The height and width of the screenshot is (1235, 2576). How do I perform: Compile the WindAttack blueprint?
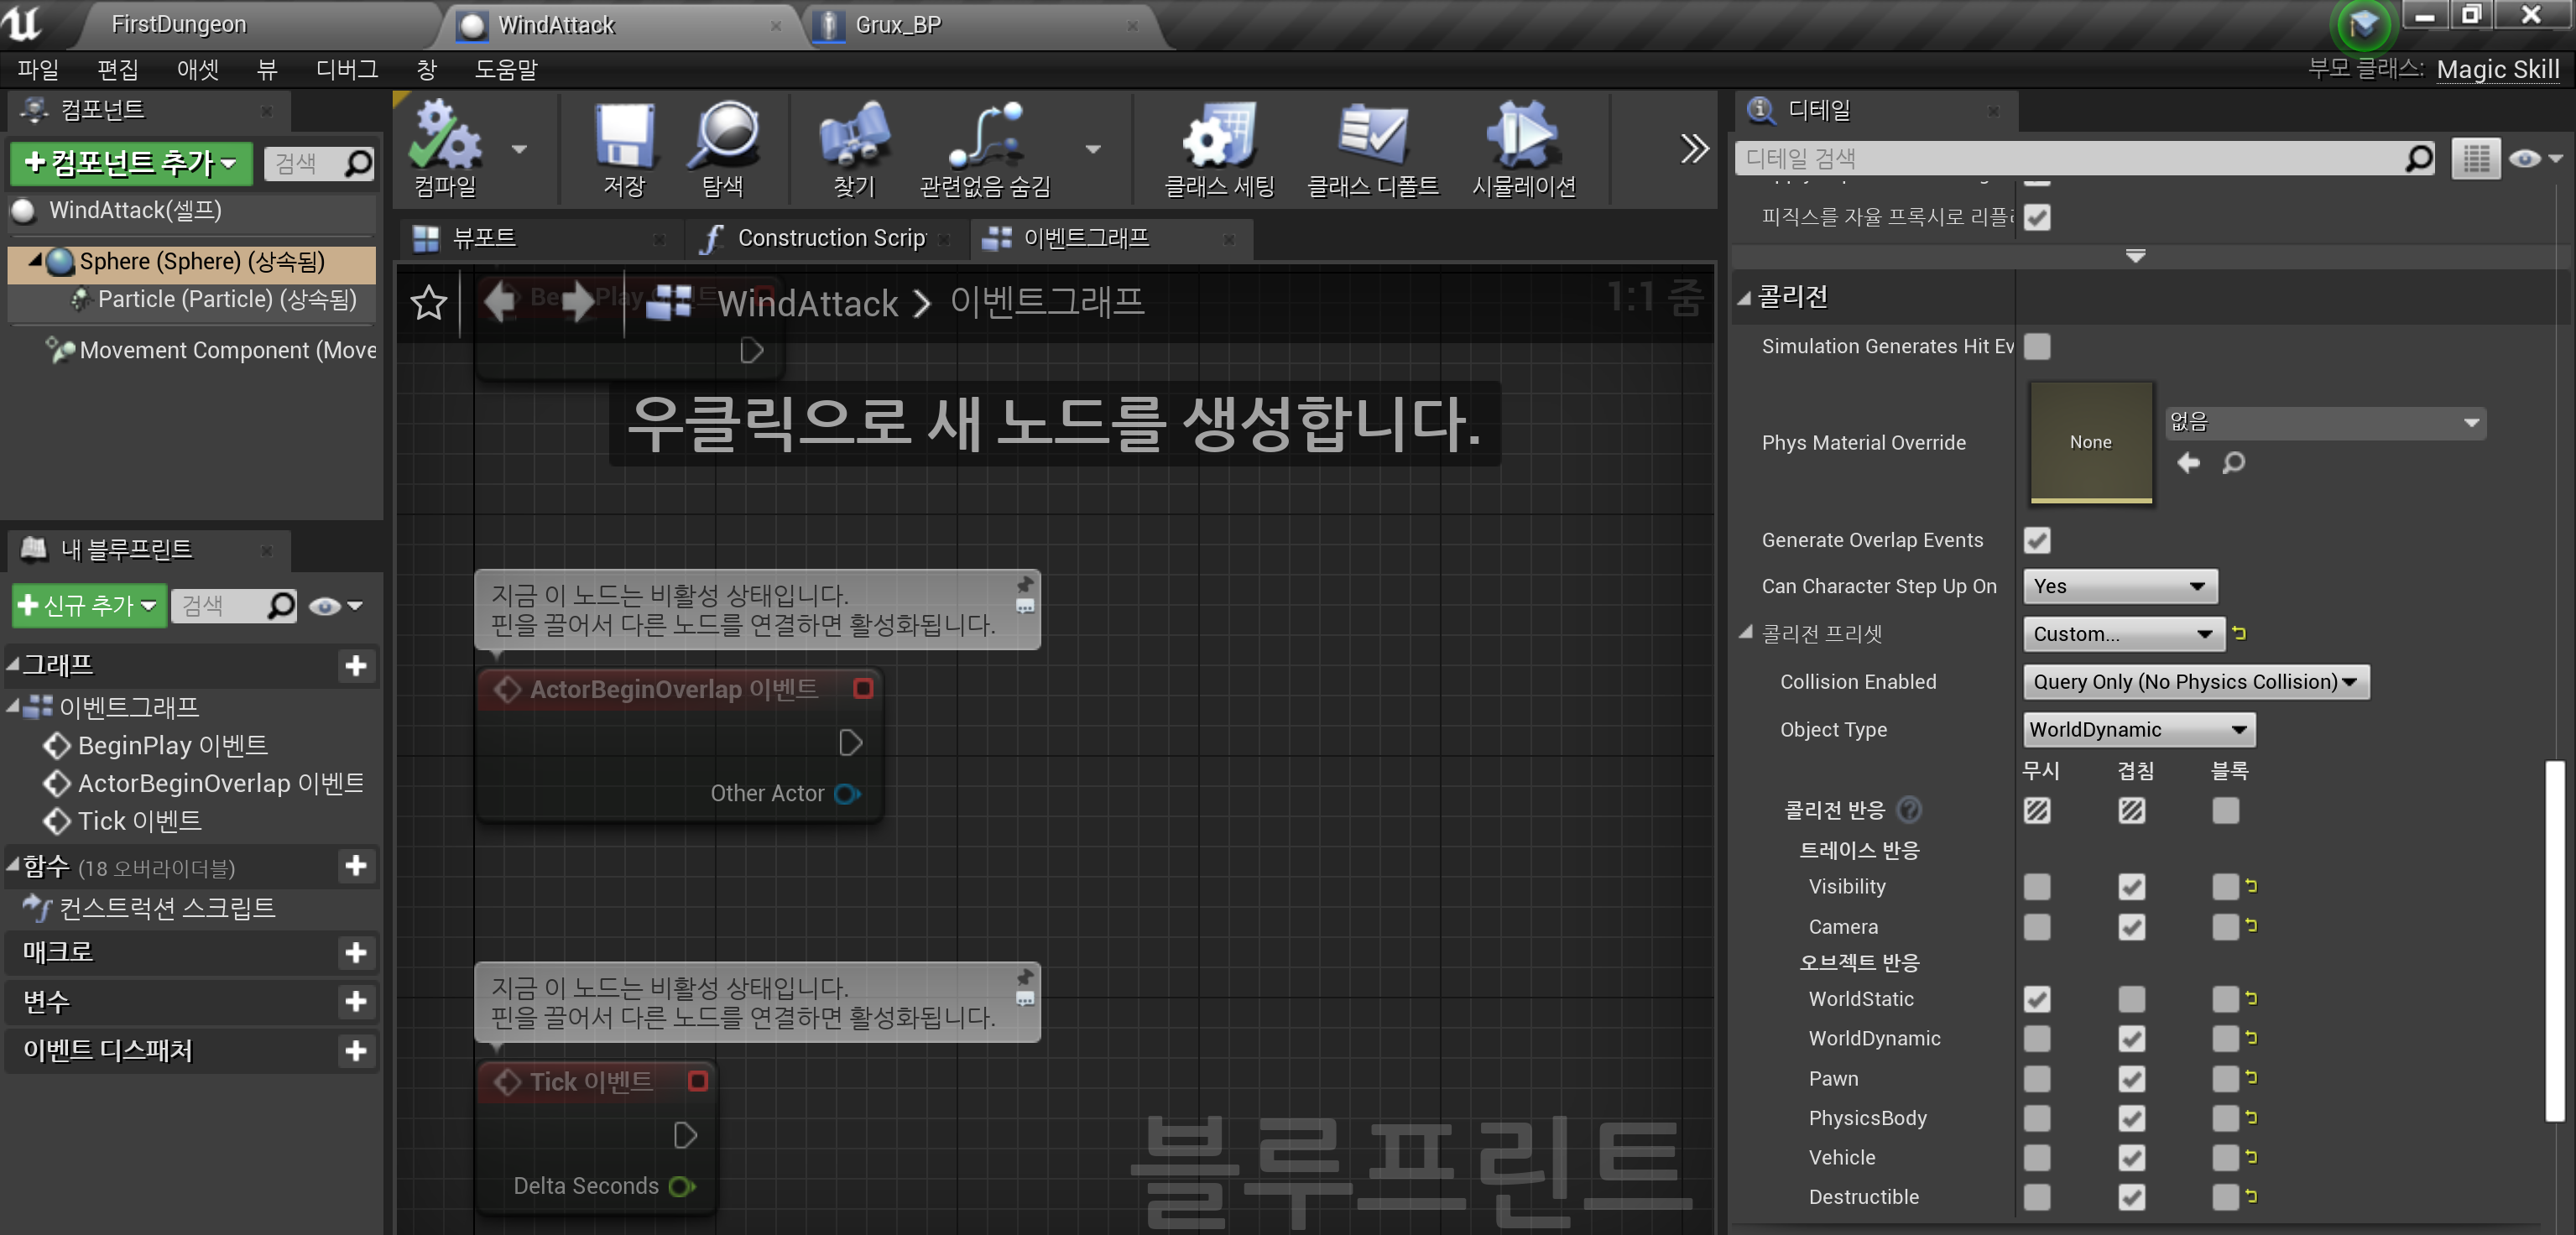tap(446, 148)
